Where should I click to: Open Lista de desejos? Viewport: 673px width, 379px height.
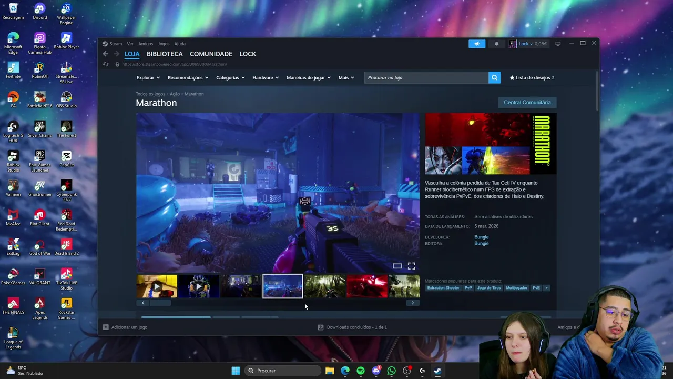tap(532, 77)
